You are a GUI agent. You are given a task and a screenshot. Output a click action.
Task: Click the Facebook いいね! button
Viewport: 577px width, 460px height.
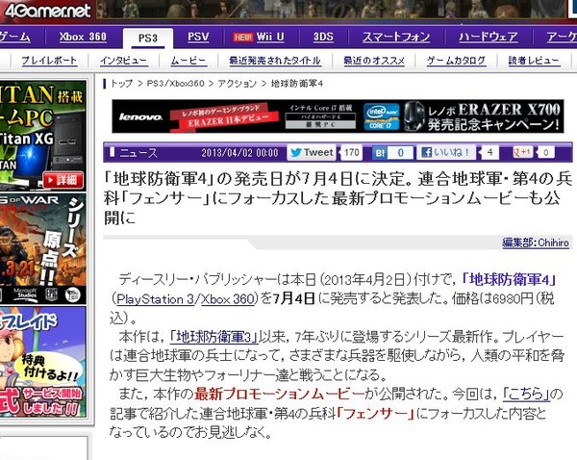click(446, 152)
